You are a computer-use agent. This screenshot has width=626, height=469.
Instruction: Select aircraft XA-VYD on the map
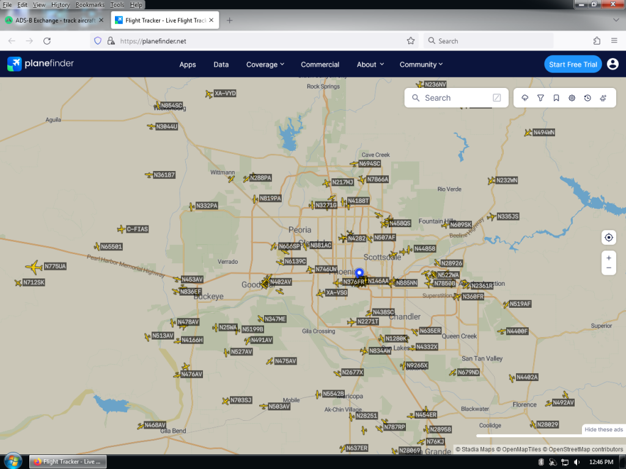[x=209, y=94]
